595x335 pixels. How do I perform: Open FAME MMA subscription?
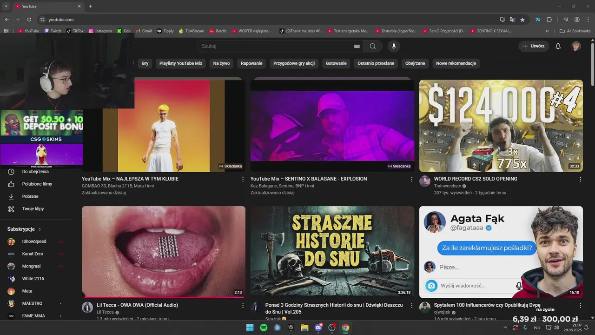point(36,316)
